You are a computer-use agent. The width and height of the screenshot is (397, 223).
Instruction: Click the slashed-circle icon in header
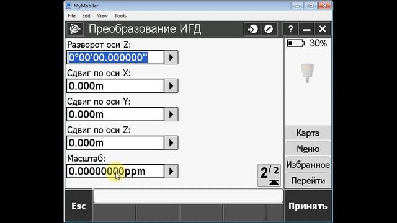(x=269, y=29)
